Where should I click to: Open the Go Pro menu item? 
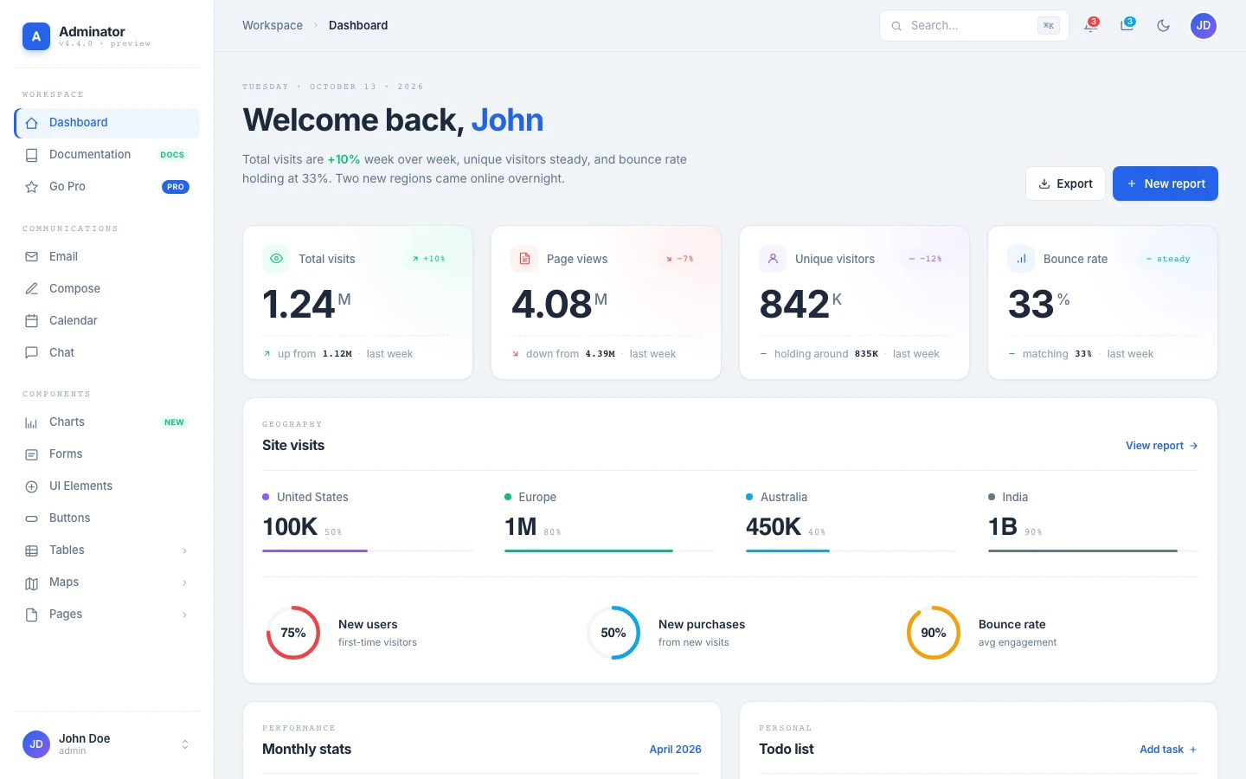click(x=107, y=187)
